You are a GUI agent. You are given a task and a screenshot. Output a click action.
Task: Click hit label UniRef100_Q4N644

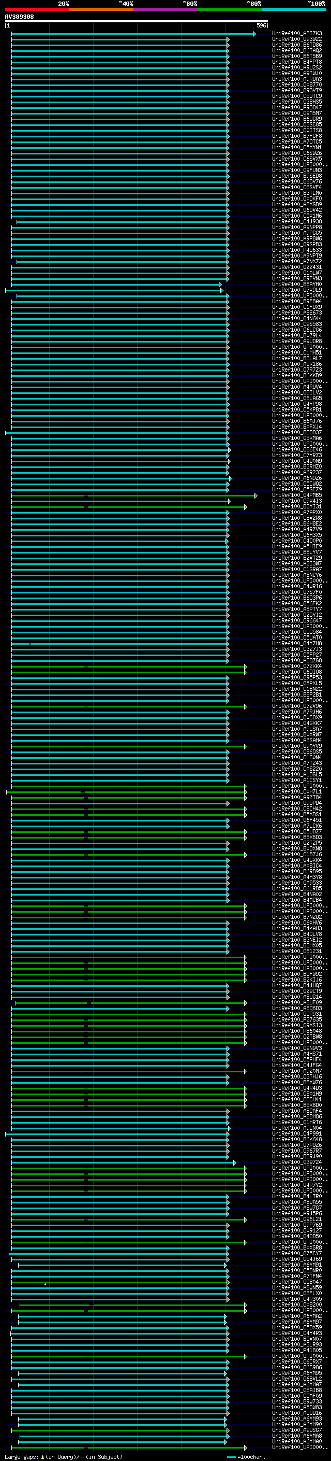click(297, 319)
